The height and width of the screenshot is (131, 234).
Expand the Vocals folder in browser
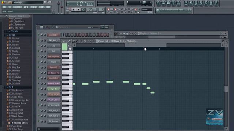tap(14, 31)
